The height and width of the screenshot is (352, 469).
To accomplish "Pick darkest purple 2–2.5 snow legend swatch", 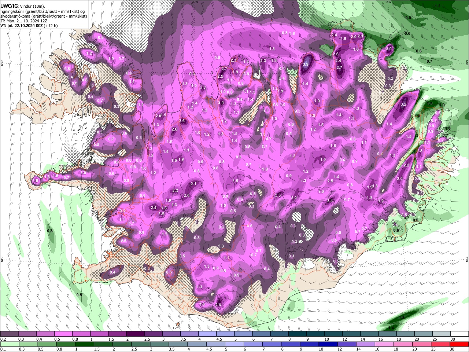I will pos(135,334).
